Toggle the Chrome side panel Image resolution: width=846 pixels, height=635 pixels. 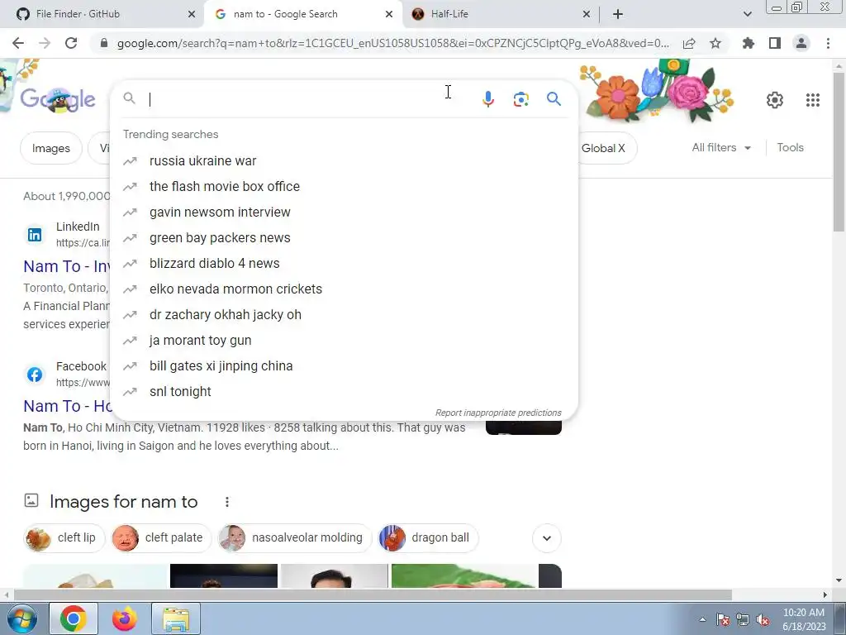[775, 43]
